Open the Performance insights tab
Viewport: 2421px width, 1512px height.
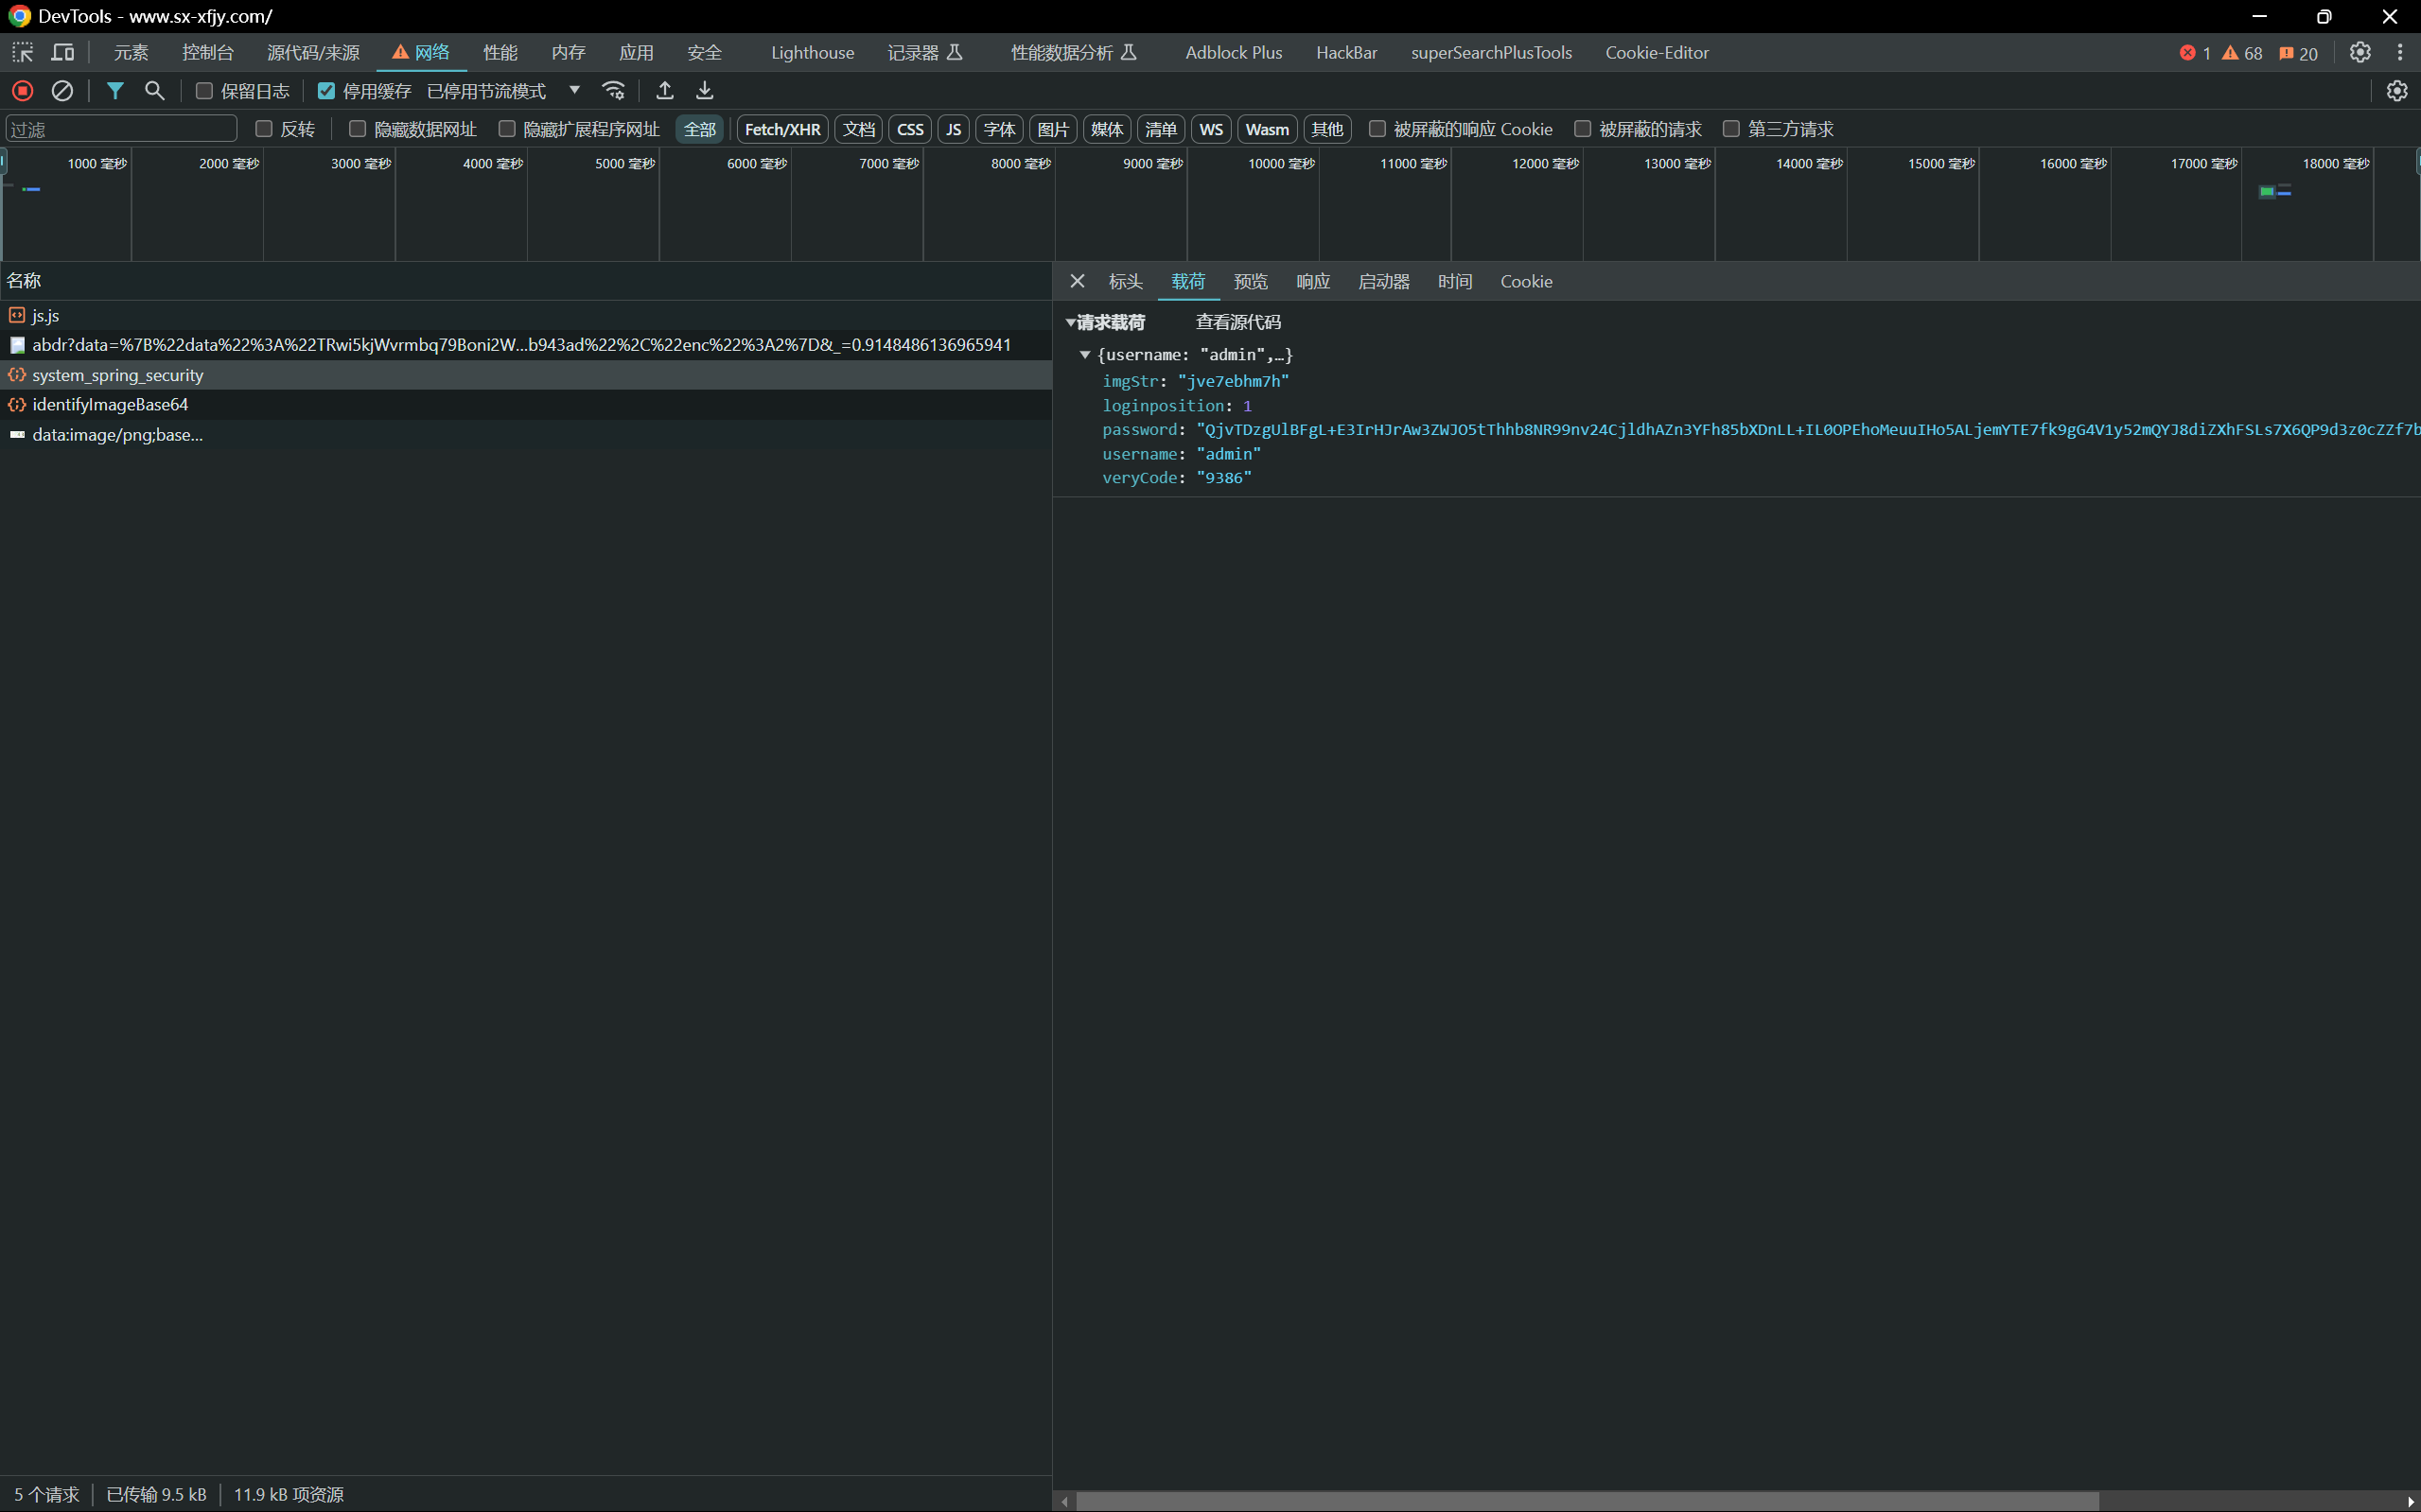click(x=1074, y=52)
